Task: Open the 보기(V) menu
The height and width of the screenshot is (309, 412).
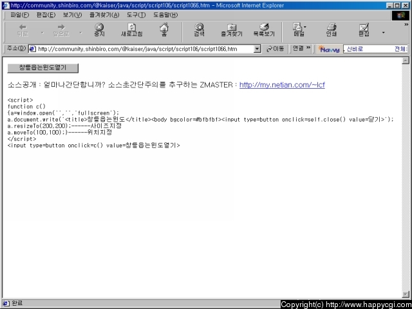Action: click(x=72, y=15)
